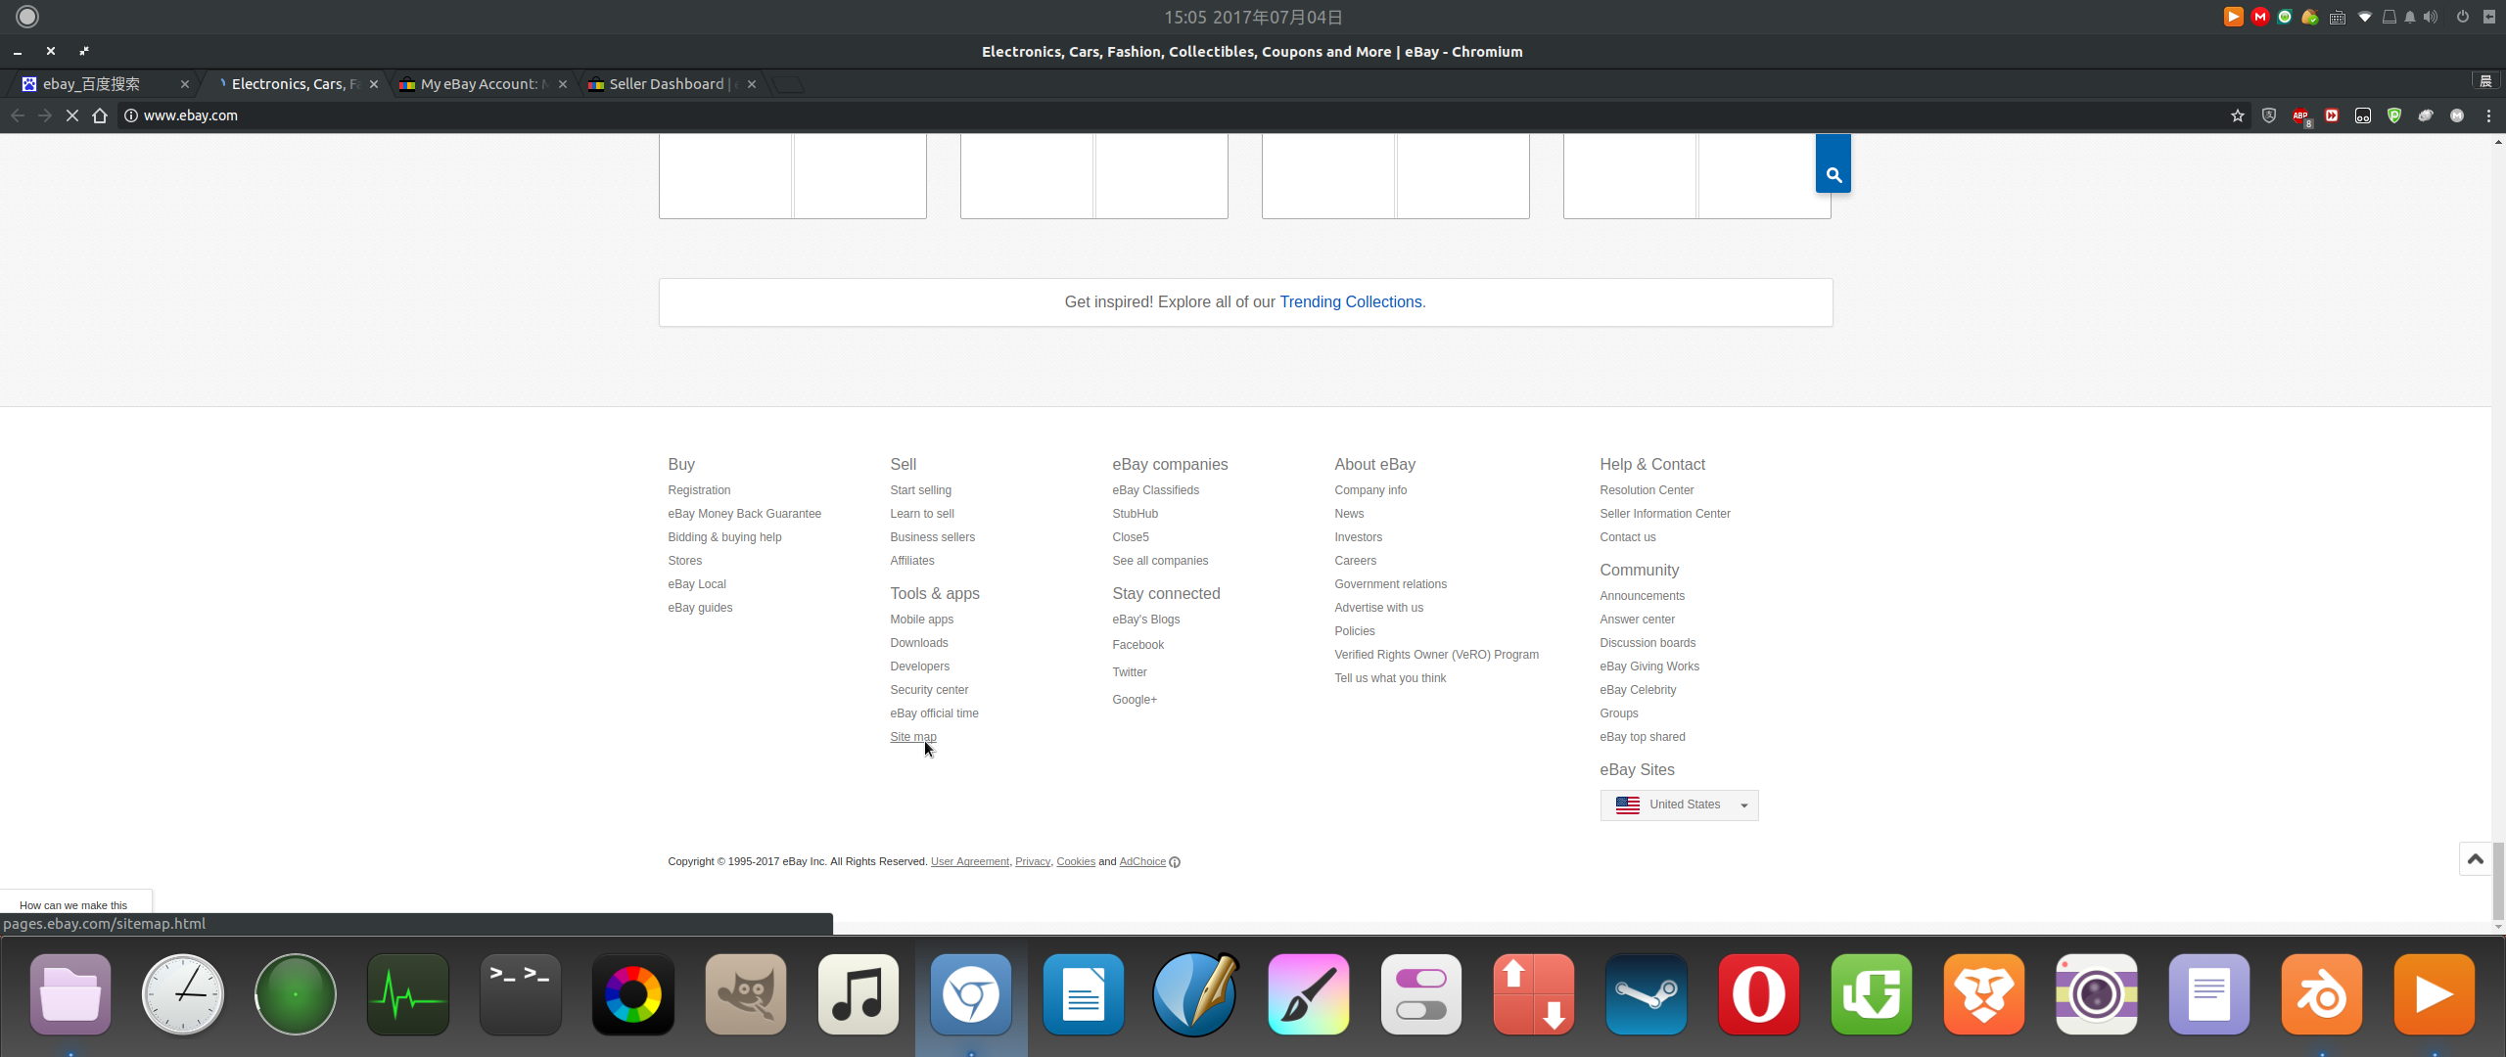Open a new tab button
Viewport: 2506px width, 1057px height.
pyautogui.click(x=789, y=84)
